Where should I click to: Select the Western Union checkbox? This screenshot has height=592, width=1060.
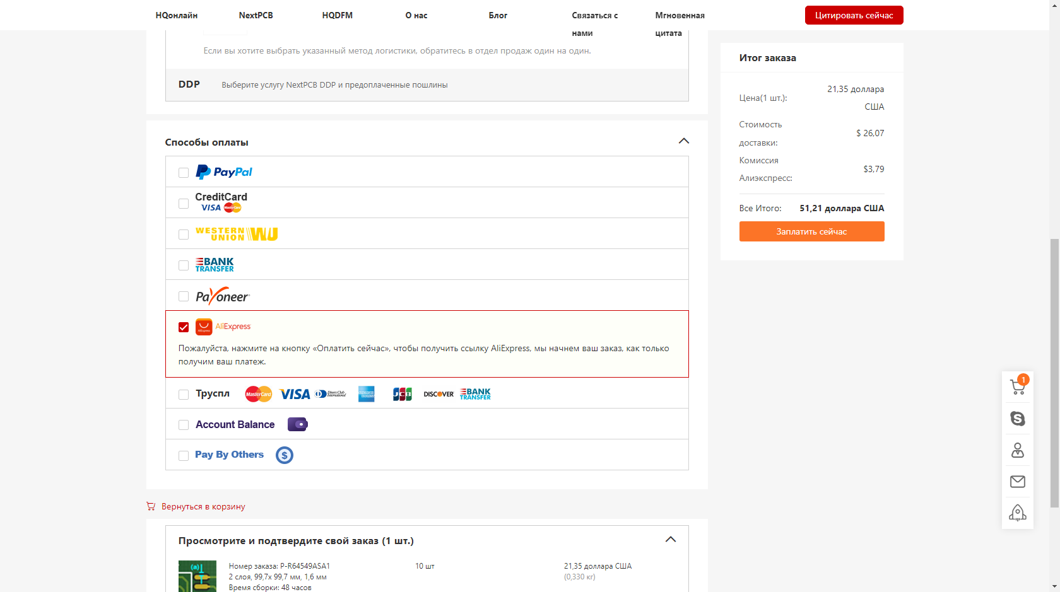(184, 235)
